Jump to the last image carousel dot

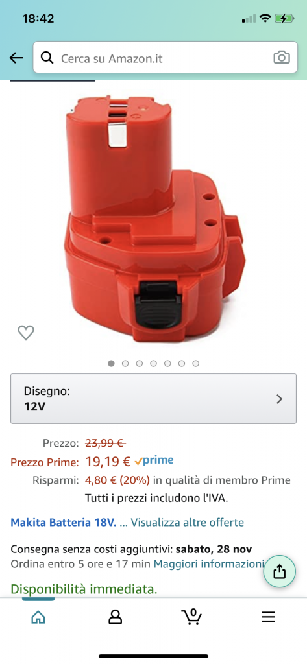(195, 363)
